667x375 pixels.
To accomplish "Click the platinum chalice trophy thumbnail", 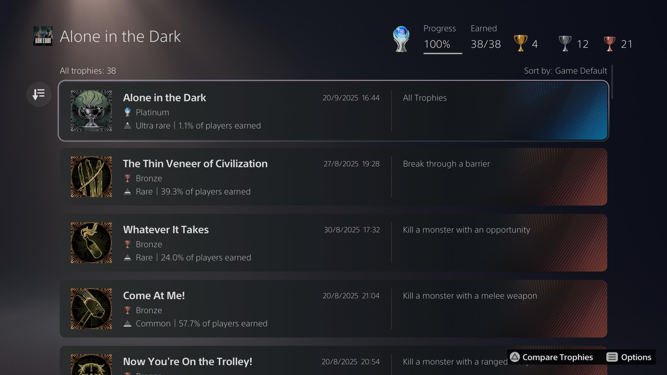I will click(91, 111).
